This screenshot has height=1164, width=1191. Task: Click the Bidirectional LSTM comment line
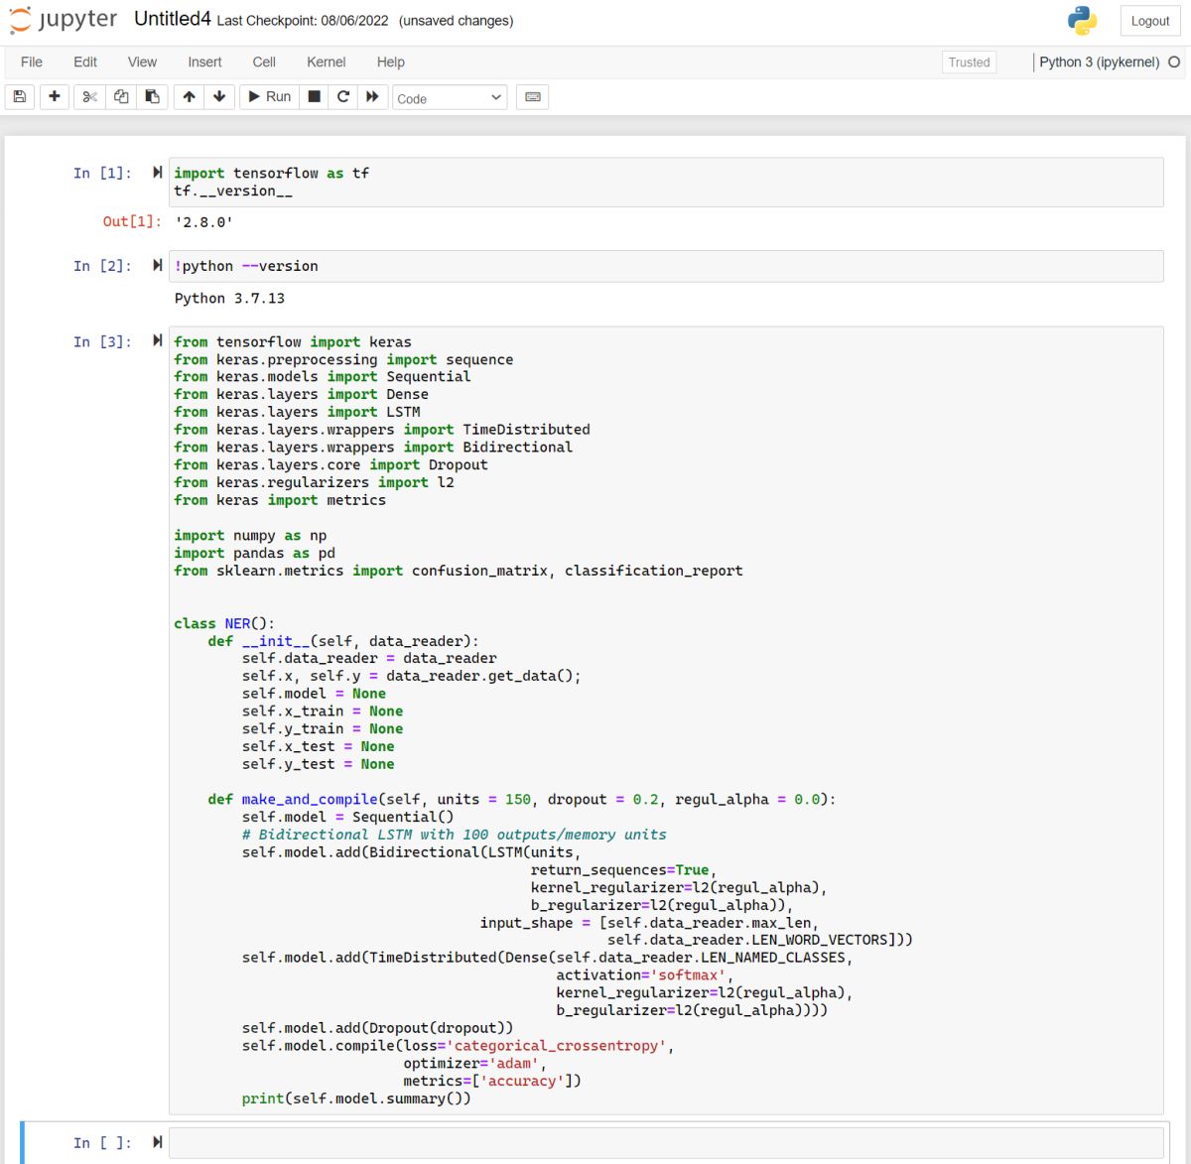454,835
